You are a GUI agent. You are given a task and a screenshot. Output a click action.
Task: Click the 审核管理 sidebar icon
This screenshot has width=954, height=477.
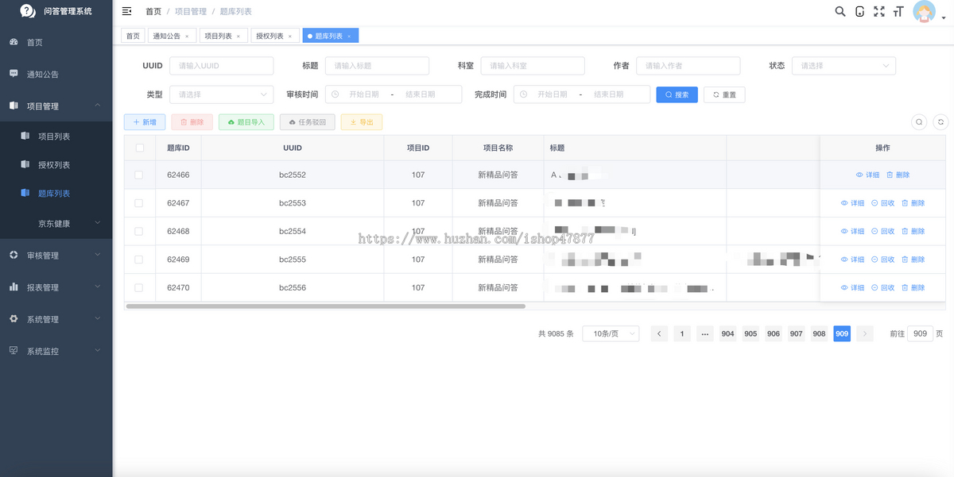(x=14, y=255)
